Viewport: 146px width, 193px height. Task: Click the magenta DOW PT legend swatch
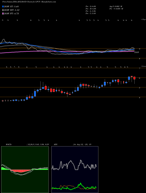click(3, 13)
